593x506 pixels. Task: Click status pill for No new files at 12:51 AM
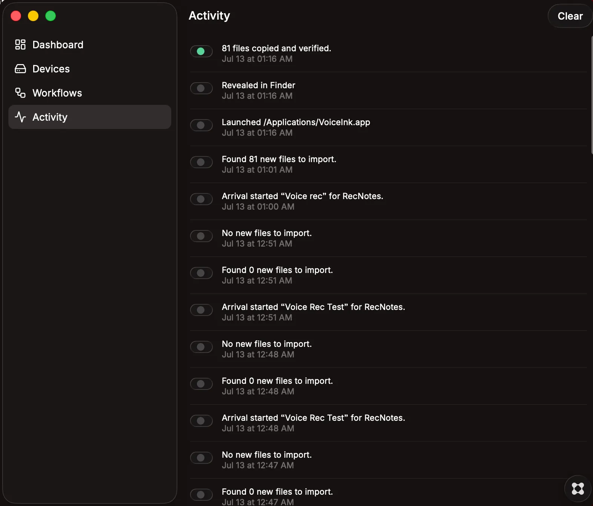[201, 236]
